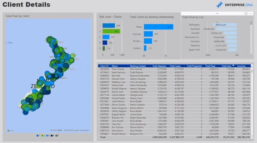Click total float sum -442,252,753
Viewport: 257px width, 143px height.
point(212,137)
